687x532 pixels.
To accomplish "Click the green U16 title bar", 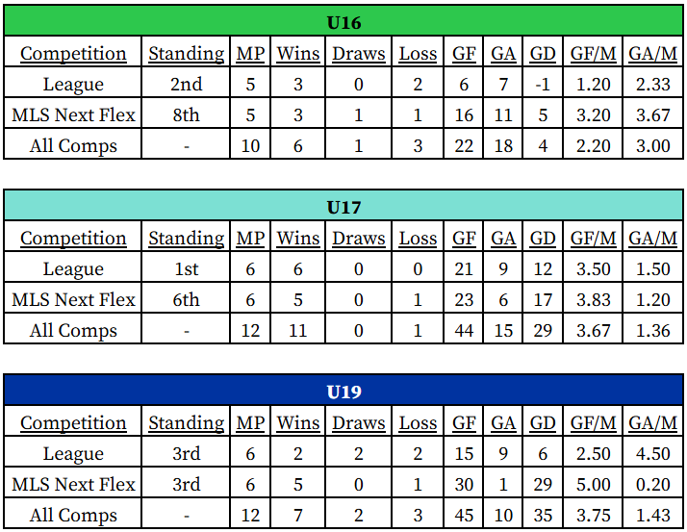I will pyautogui.click(x=343, y=23).
